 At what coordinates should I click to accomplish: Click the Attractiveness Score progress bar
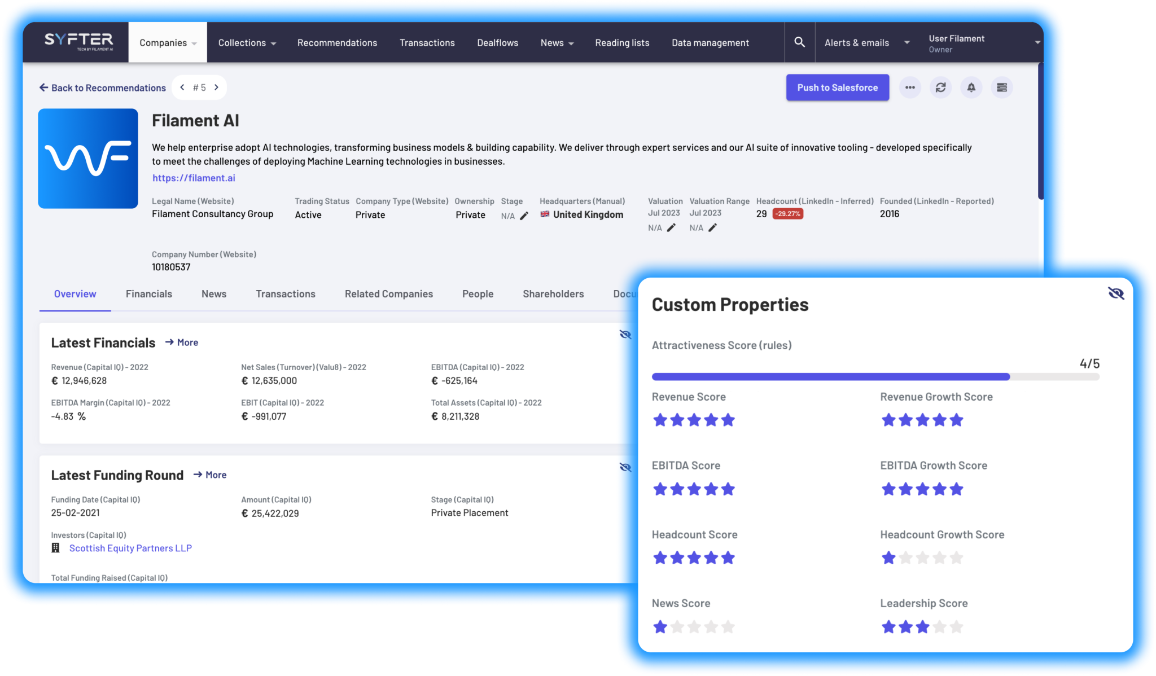point(875,377)
